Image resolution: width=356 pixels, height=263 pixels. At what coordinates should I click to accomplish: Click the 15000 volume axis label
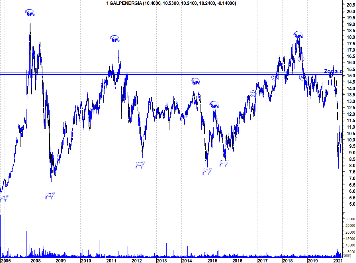coord(350,239)
